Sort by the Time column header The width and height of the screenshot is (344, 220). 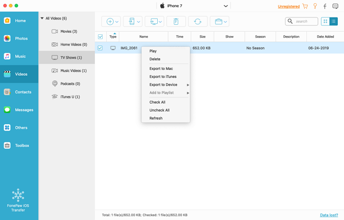pyautogui.click(x=179, y=37)
